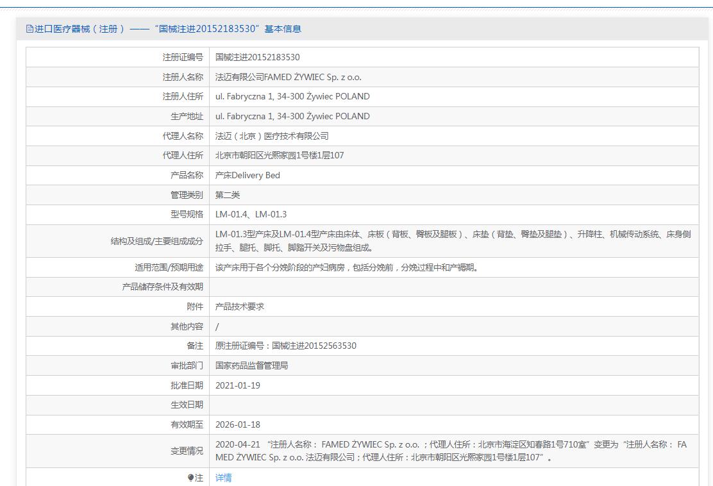Click intended use text 该产床用于各个分娩阶段
Screen dimensions: 713x486
[x=348, y=267]
